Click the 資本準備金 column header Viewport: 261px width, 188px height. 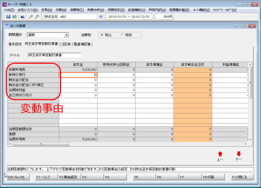pyautogui.click(x=155, y=65)
